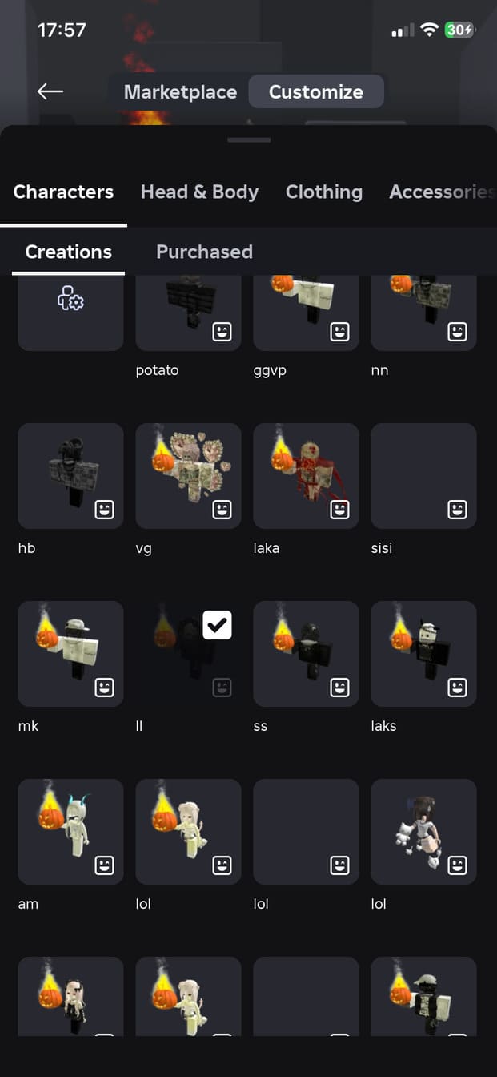
Task: Choose the laks avatar thumbnail
Action: [423, 654]
